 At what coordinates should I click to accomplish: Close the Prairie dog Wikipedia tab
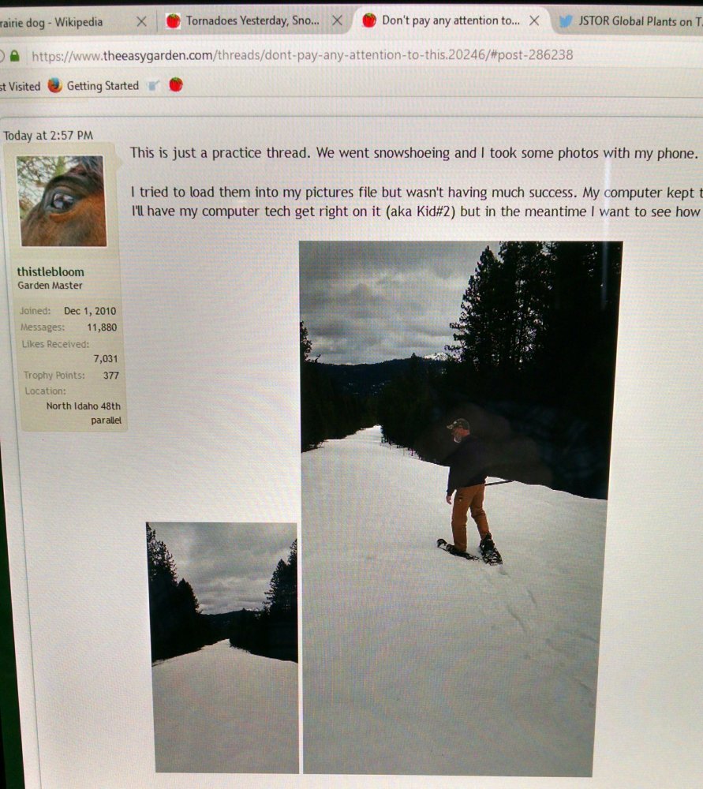pyautogui.click(x=142, y=21)
